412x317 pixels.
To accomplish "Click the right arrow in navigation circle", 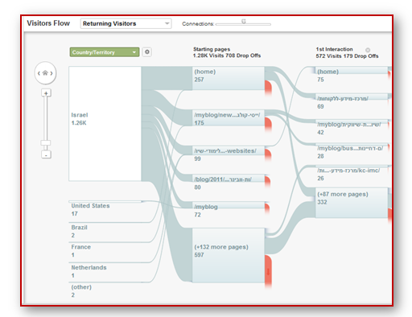I will point(51,73).
